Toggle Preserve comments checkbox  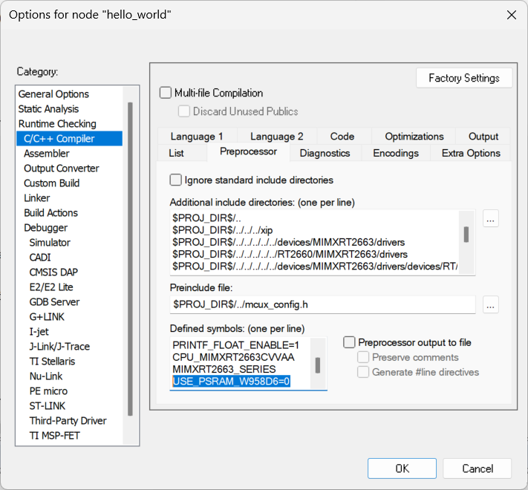click(x=363, y=357)
